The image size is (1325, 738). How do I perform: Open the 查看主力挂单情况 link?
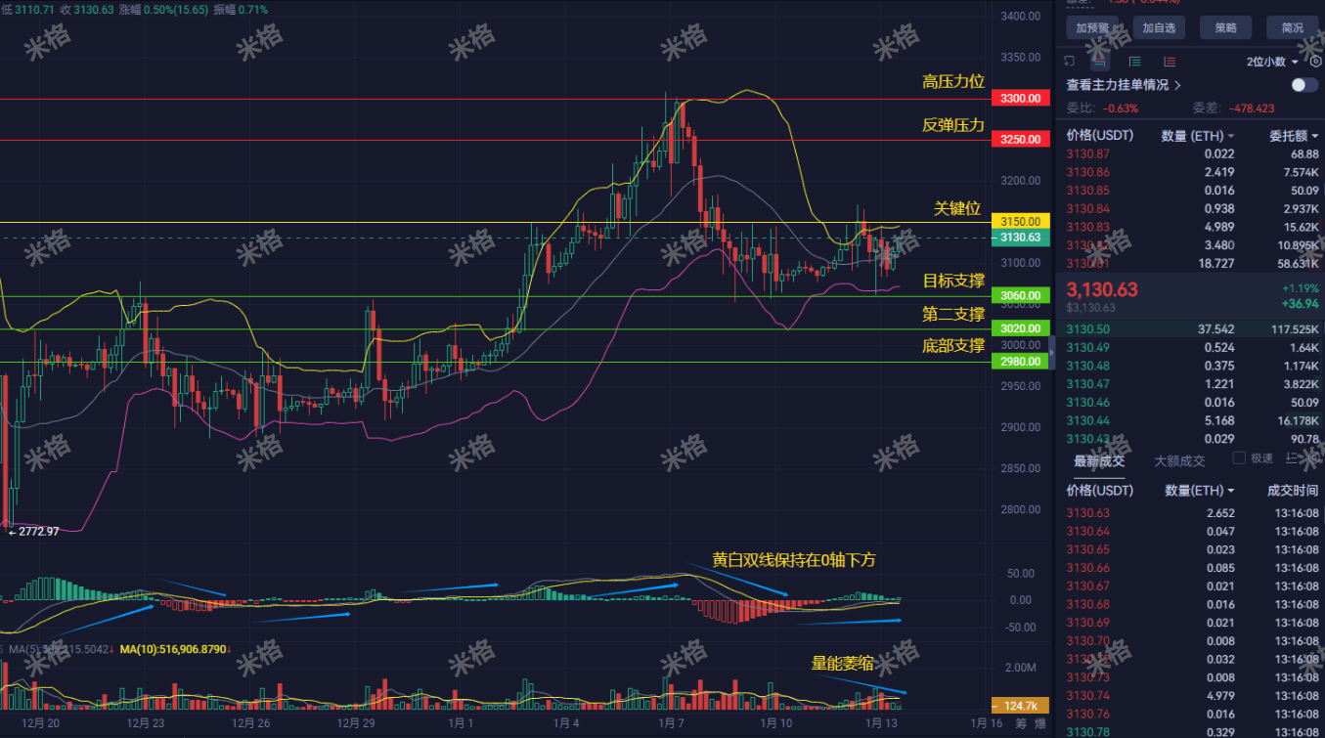coord(1119,85)
